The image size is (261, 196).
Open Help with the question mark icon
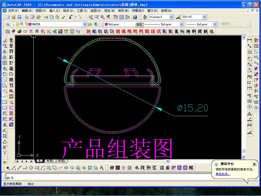click(135, 17)
